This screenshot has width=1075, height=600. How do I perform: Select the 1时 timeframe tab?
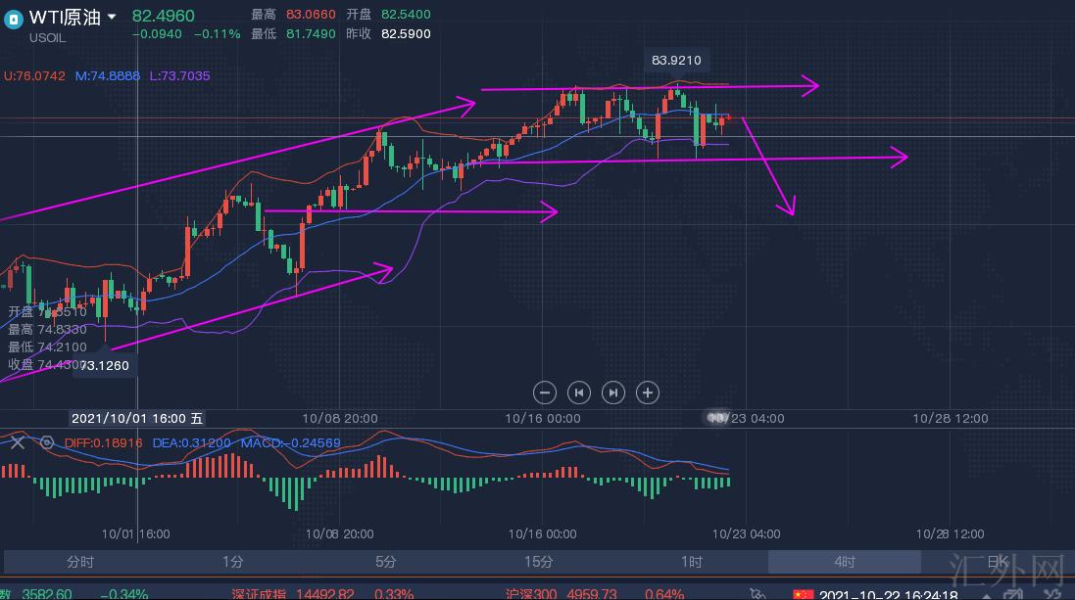coord(692,562)
